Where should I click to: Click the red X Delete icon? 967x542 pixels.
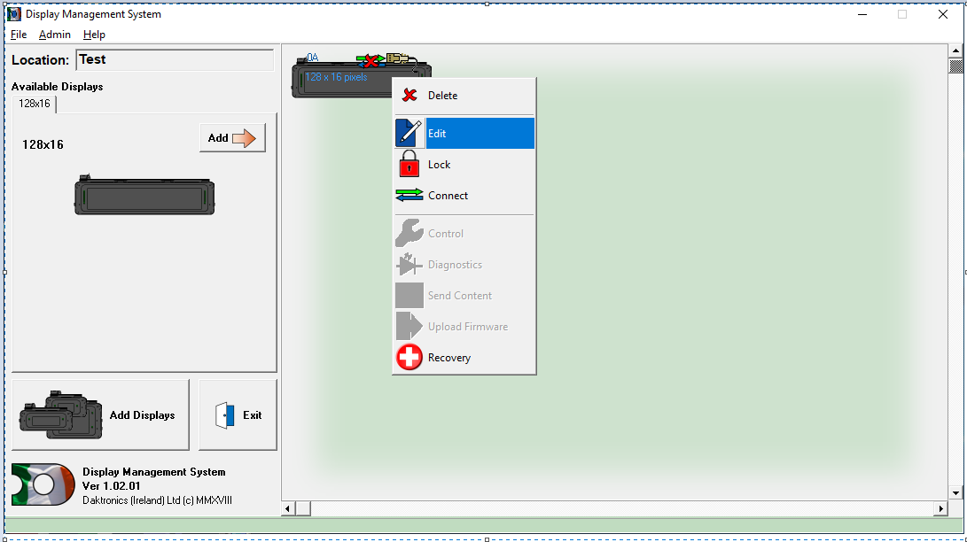(409, 96)
